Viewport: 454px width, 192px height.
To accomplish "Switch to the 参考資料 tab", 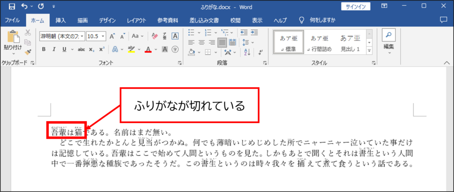I will (x=168, y=20).
